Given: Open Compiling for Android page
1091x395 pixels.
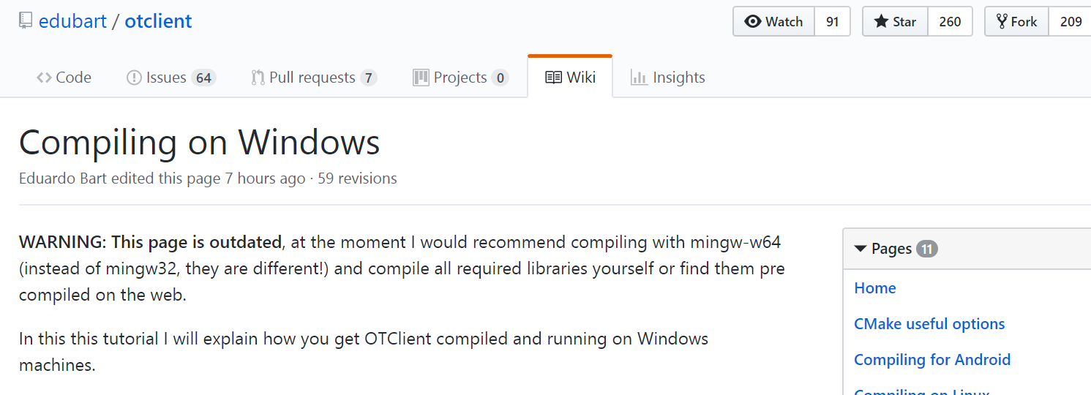Looking at the screenshot, I should [x=932, y=360].
